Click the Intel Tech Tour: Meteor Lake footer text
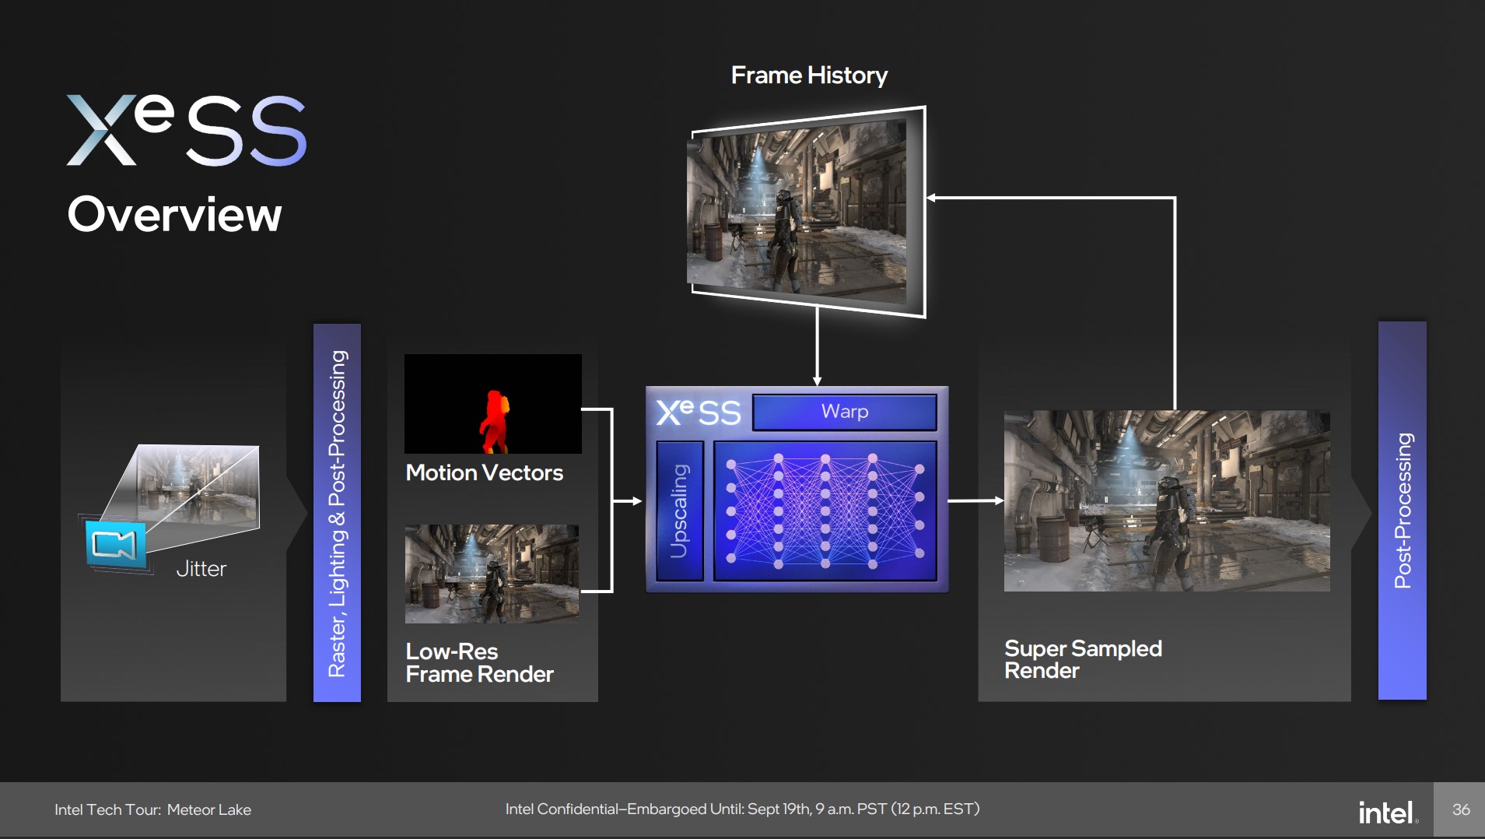This screenshot has width=1485, height=839. point(152,809)
